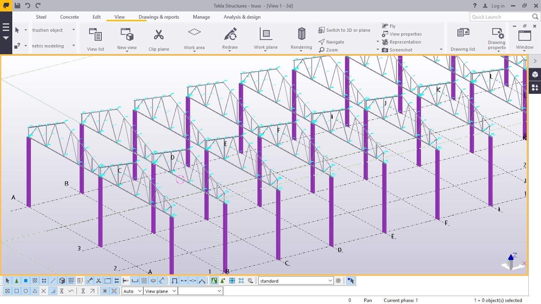Select the Work plane tool

point(265,39)
